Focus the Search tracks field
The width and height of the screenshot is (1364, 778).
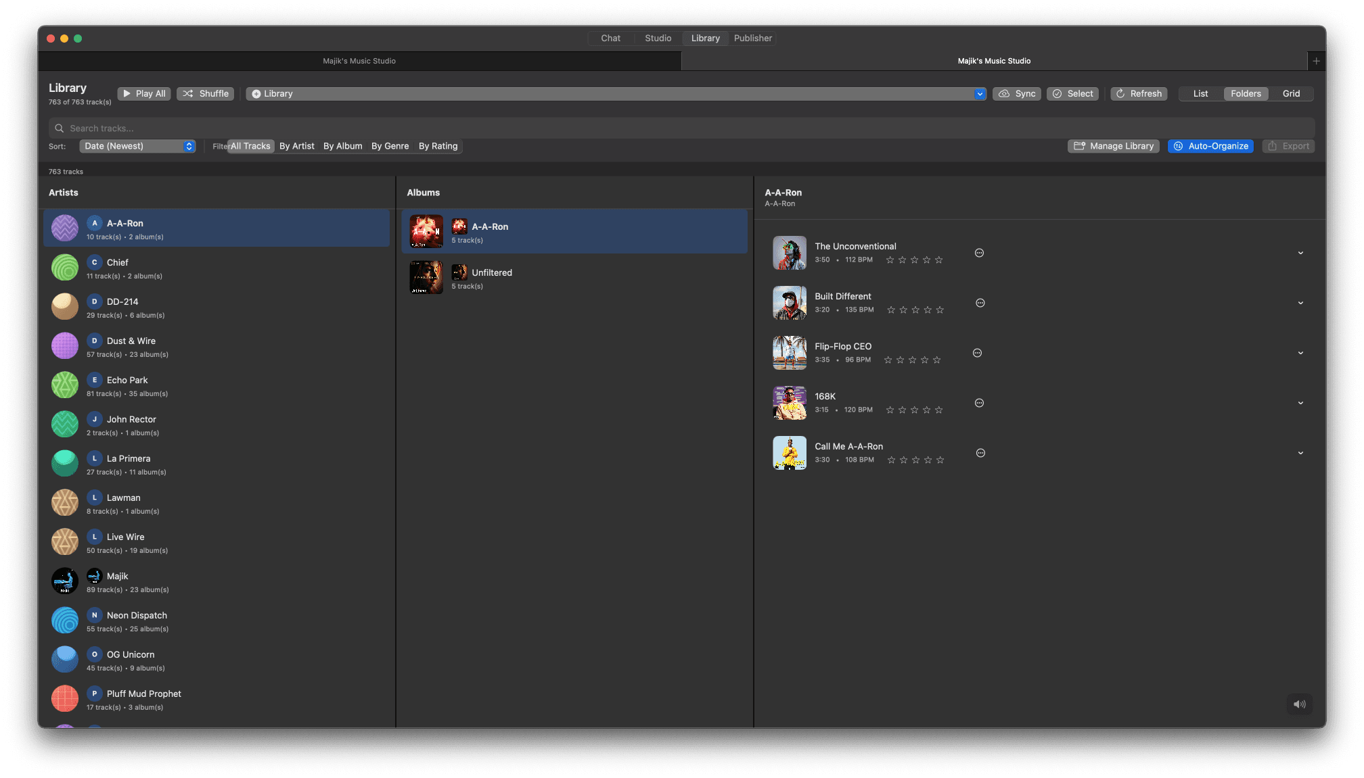click(681, 128)
